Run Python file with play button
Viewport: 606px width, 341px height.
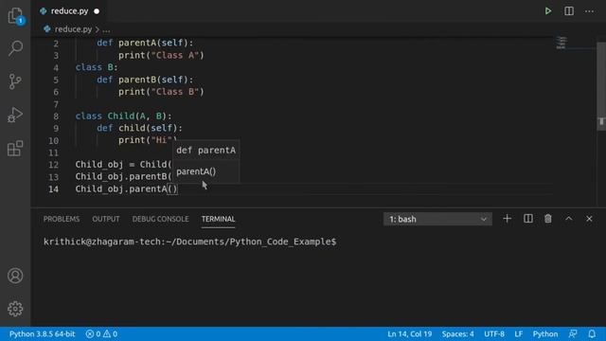coord(548,10)
